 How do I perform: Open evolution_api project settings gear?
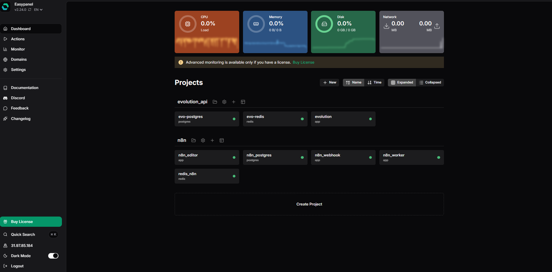pyautogui.click(x=224, y=102)
